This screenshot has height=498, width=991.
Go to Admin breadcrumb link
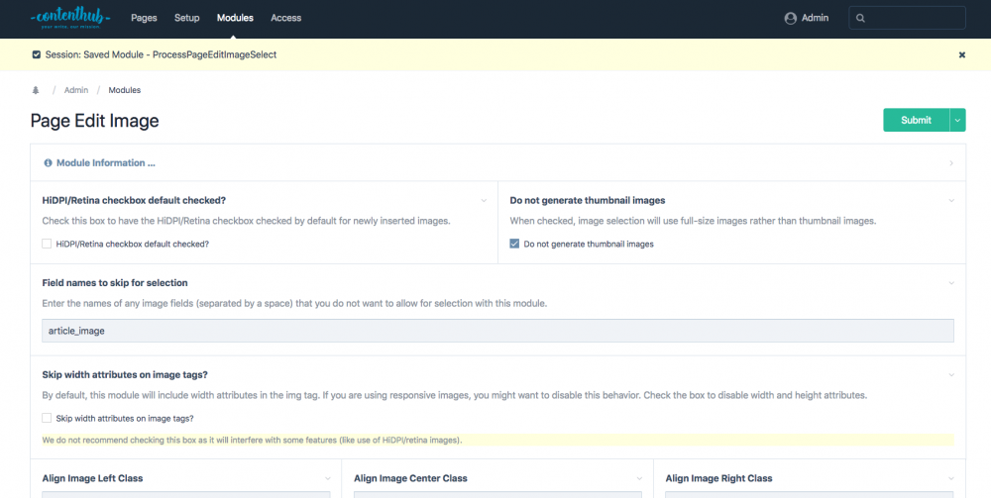[x=76, y=90]
